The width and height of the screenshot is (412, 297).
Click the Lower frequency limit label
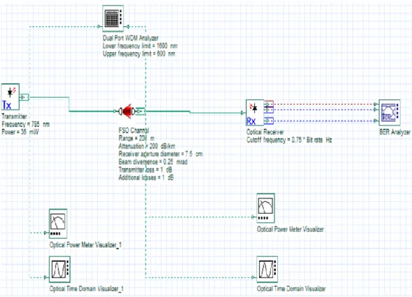140,46
